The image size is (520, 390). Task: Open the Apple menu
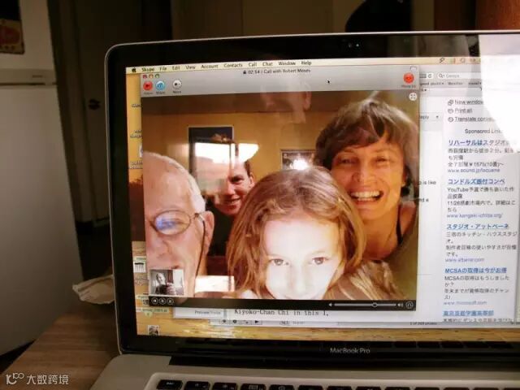point(134,70)
